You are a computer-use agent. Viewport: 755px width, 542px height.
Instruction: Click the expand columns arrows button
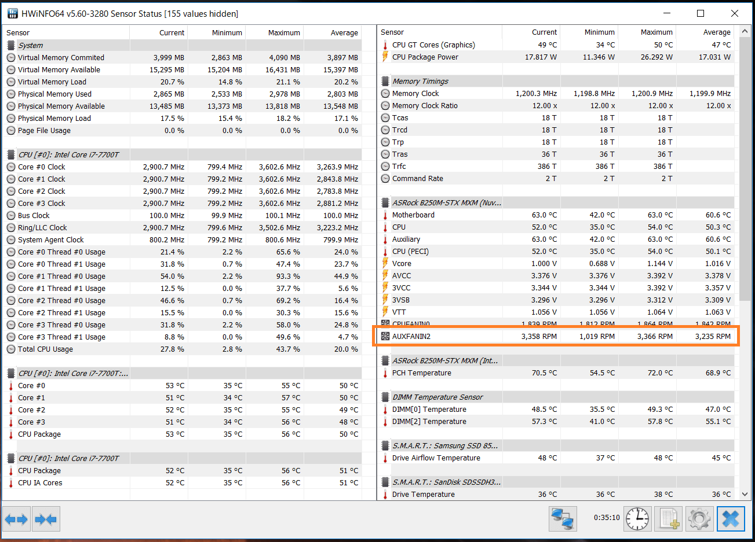point(16,519)
